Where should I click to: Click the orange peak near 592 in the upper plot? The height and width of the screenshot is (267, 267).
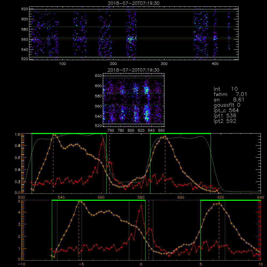click(x=165, y=136)
